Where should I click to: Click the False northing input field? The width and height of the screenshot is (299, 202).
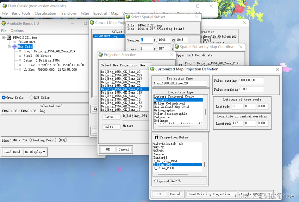251,89
